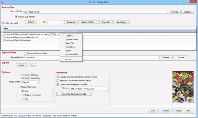The width and height of the screenshot is (198, 118).
Task: Click the Exit button
Action: (189, 111)
